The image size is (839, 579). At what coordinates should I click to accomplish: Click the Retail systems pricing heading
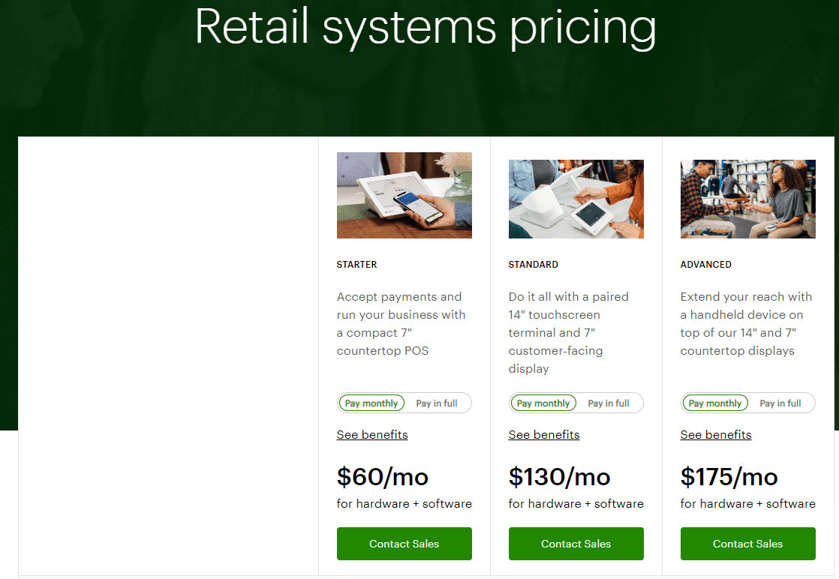(x=426, y=28)
